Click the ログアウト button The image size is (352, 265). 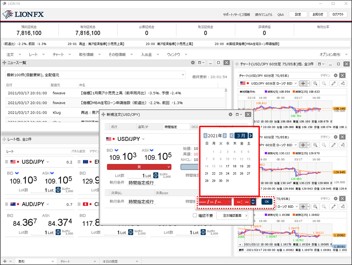[338, 14]
